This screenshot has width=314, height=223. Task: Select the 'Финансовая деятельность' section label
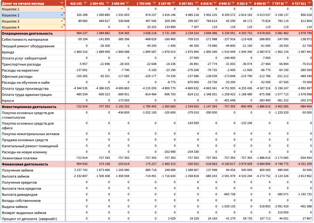(25, 164)
